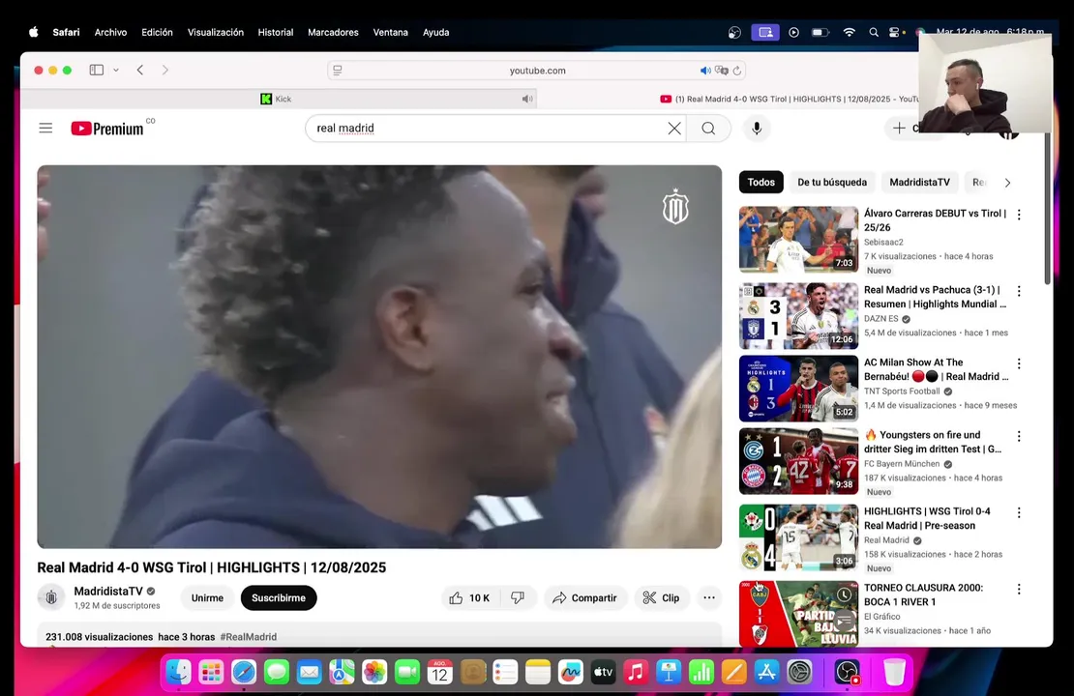Open the MadridistaTV channel name link
The height and width of the screenshot is (696, 1074).
(108, 591)
